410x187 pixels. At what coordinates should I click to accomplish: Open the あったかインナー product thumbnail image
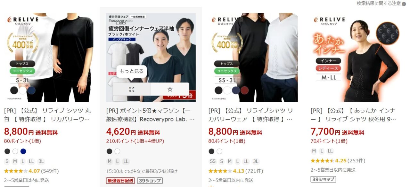355,58
